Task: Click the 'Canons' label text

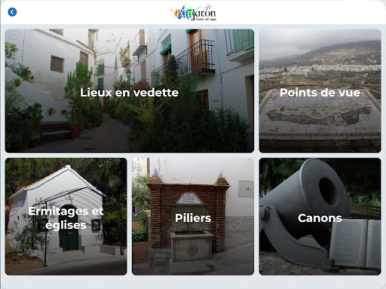Action: pos(320,218)
